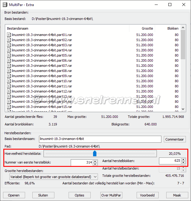Click the file list scroll down arrow
191x201 pixels.
coord(183,109)
